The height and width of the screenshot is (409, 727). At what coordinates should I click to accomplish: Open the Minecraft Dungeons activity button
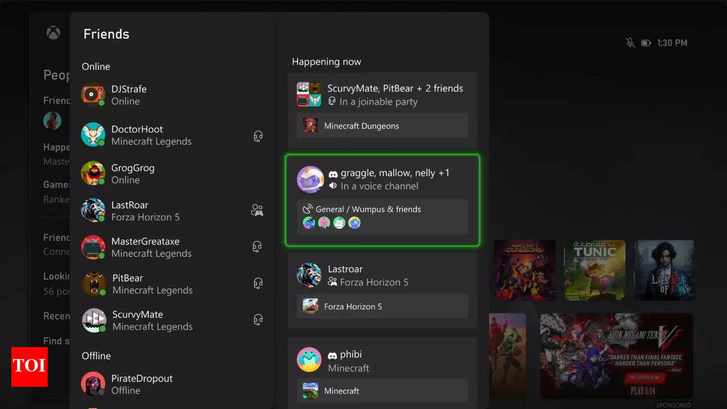click(x=382, y=126)
